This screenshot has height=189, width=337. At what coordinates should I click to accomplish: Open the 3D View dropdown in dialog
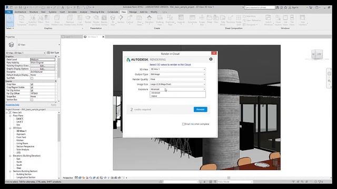point(177,69)
